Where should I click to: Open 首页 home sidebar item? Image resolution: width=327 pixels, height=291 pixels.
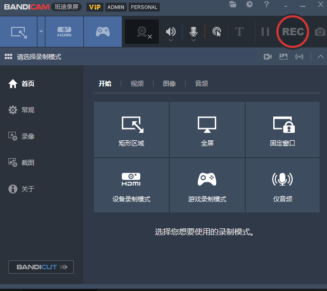pyautogui.click(x=21, y=84)
